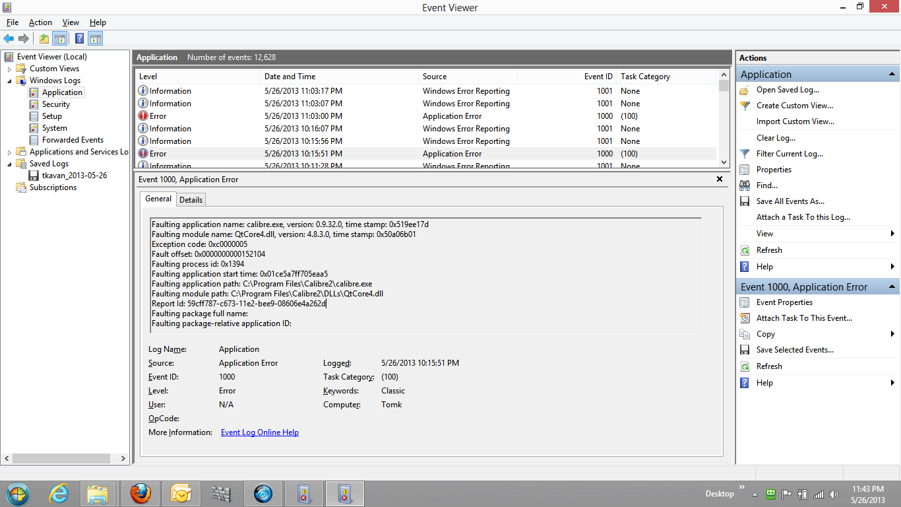This screenshot has height=507, width=901.
Task: Expand the View submenu in Application actions
Action: pyautogui.click(x=892, y=234)
